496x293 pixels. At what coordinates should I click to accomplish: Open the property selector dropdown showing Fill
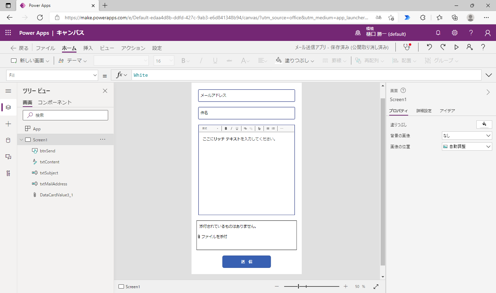pos(52,75)
